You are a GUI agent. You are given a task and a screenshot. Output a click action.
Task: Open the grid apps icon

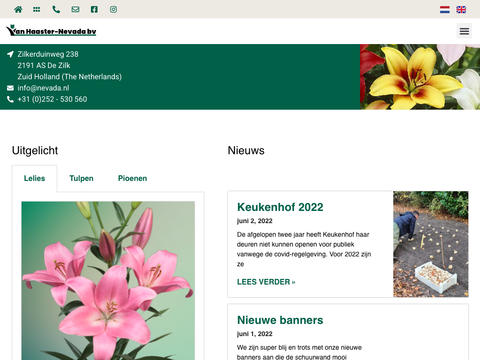pyautogui.click(x=37, y=9)
